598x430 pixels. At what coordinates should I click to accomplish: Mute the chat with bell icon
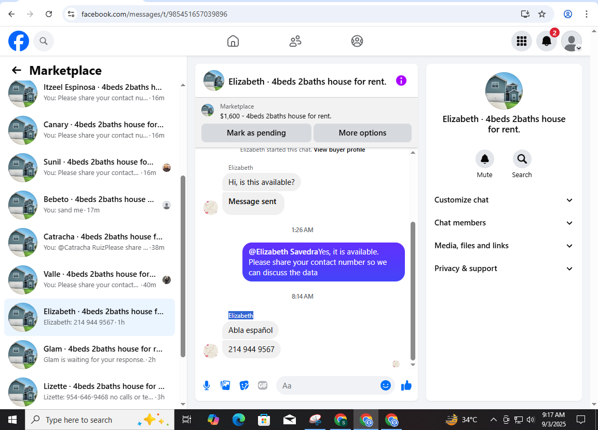(484, 159)
